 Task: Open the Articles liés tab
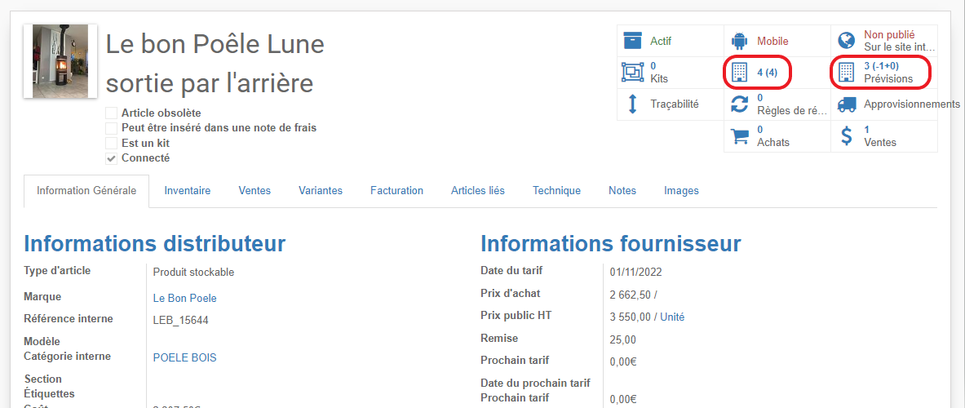tap(477, 191)
